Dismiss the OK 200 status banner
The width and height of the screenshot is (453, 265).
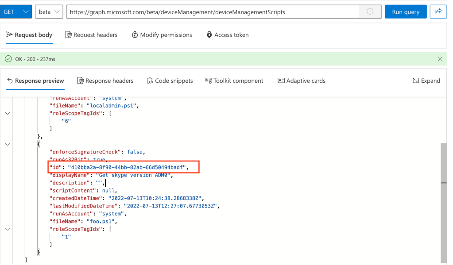pos(440,59)
